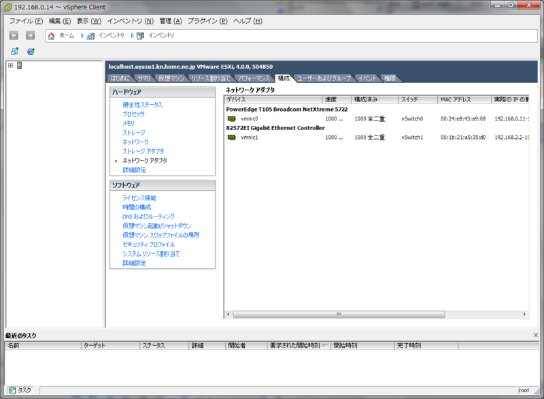Screen dimensions: 544x399
Task: Sort recent tasks by the ターゲット column
Action: pos(110,346)
